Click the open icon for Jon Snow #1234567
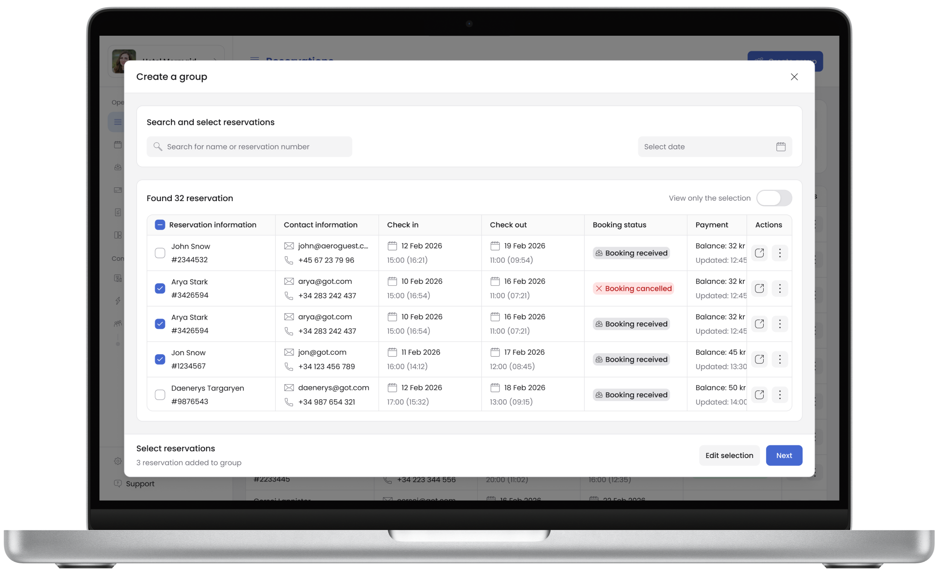939x574 pixels. pyautogui.click(x=759, y=359)
